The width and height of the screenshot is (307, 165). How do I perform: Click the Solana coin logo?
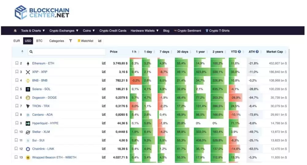28,89
